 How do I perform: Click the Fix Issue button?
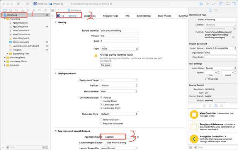[105, 65]
